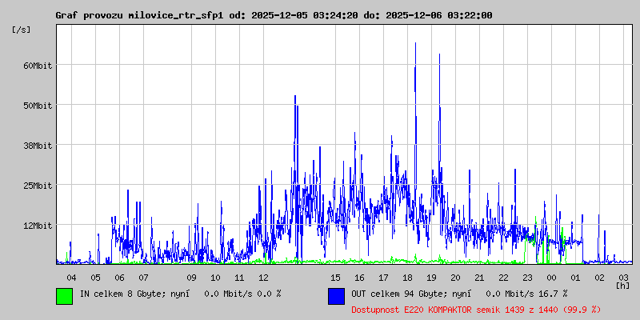Select the 'OUT celkem 94 Gbyte' legend text
Screen dimensions: 640x320
click(x=398, y=294)
